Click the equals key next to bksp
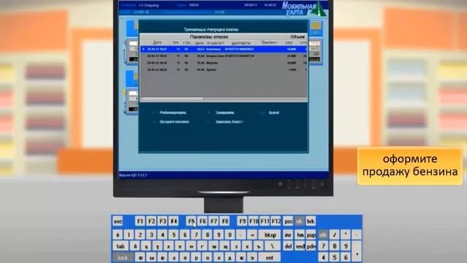The image size is (467, 263). pos(252,235)
